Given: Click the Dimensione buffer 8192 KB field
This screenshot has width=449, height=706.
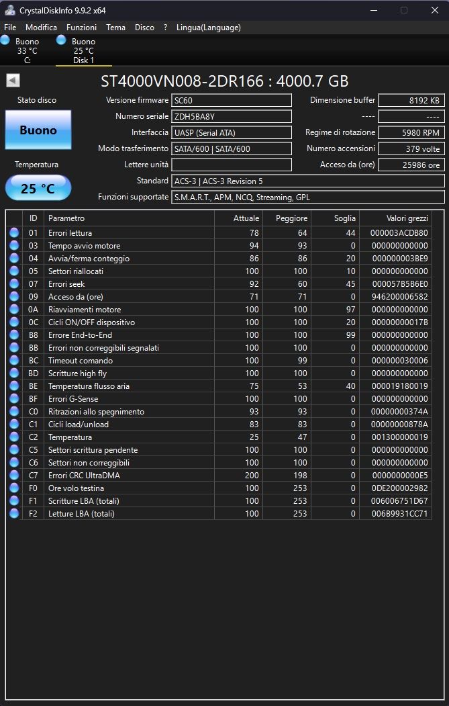Looking at the screenshot, I should click(411, 100).
